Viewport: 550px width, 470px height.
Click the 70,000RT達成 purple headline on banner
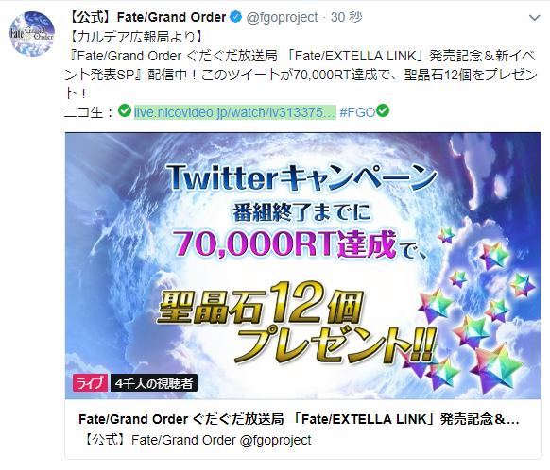tap(285, 243)
